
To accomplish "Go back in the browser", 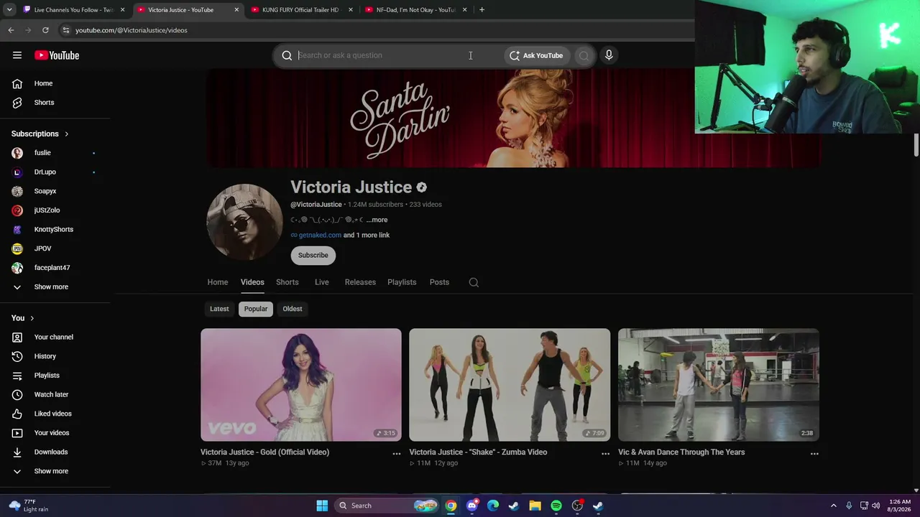I will pos(11,30).
